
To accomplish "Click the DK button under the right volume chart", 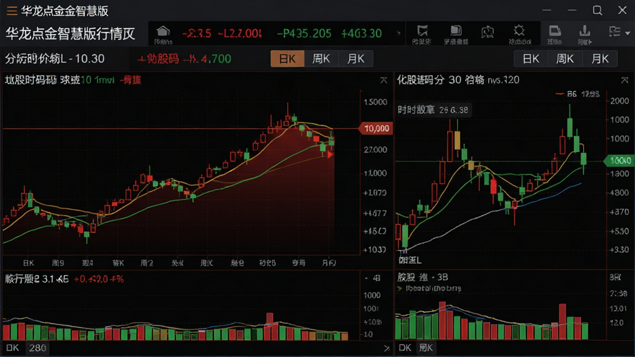I will point(405,348).
